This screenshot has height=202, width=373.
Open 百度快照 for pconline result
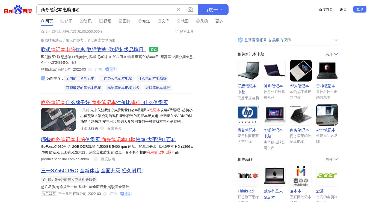tap(108, 159)
